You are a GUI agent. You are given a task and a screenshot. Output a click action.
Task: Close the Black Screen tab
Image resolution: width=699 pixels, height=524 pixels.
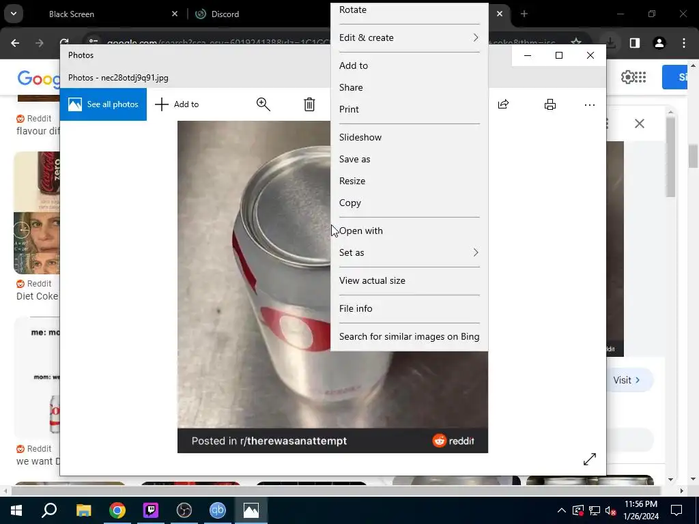click(175, 14)
